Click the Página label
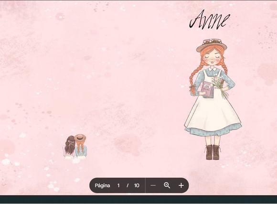This screenshot has height=204, width=277. click(103, 185)
